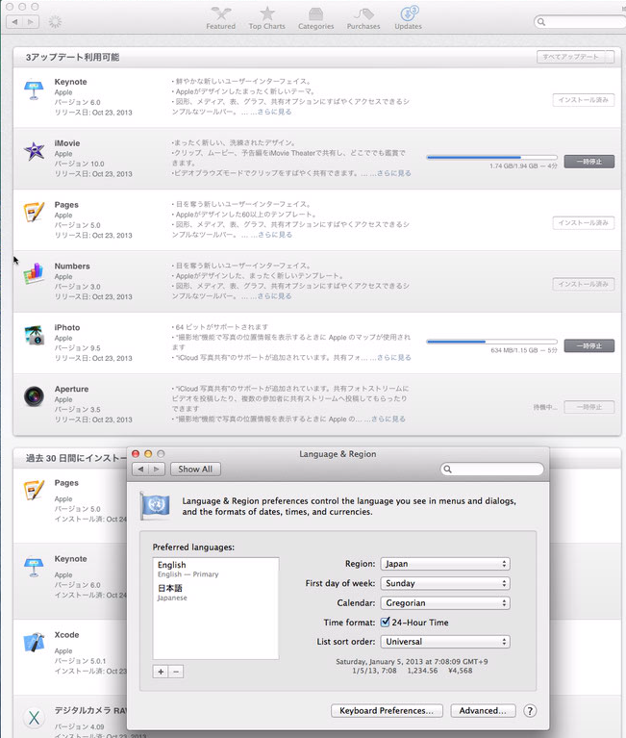Image resolution: width=626 pixels, height=738 pixels.
Task: Add a preferred language with plus button
Action: (161, 672)
